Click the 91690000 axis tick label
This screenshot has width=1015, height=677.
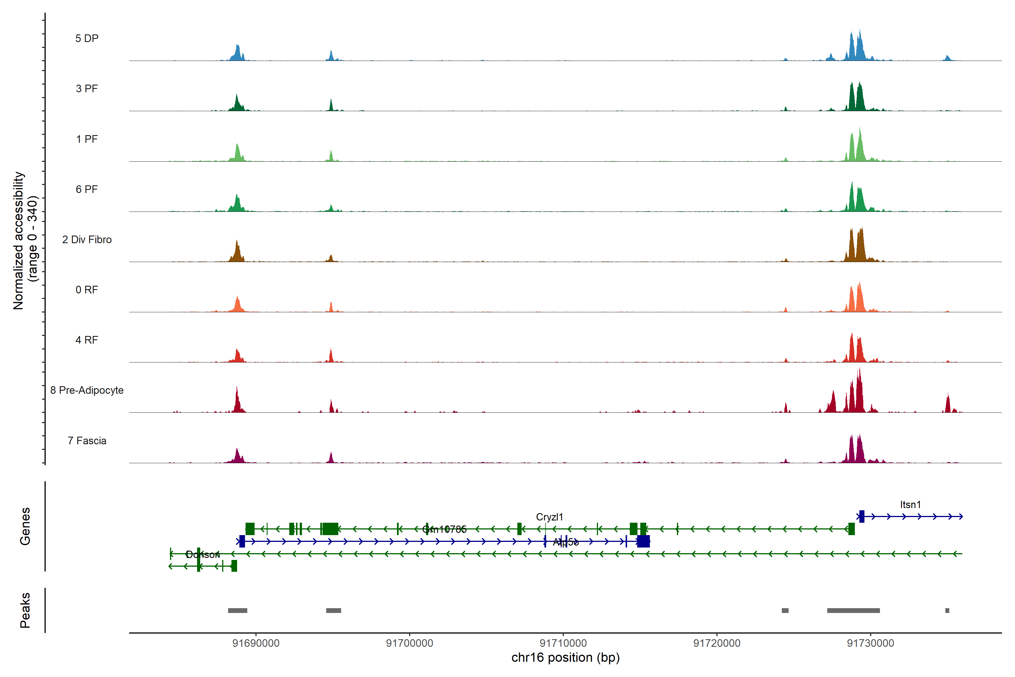255,643
